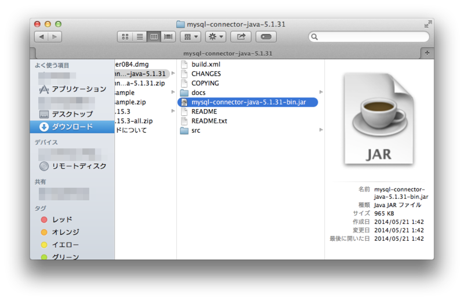Screen dimensions: 464x301
Task: Switch to column view
Action: tap(154, 37)
